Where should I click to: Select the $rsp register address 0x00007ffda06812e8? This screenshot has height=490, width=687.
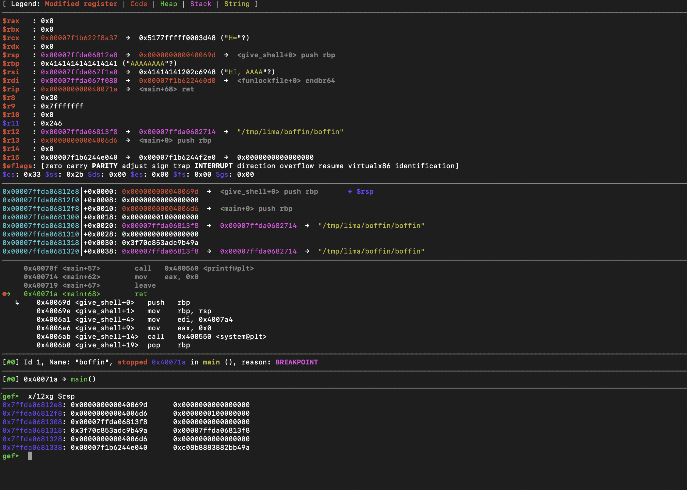79,55
